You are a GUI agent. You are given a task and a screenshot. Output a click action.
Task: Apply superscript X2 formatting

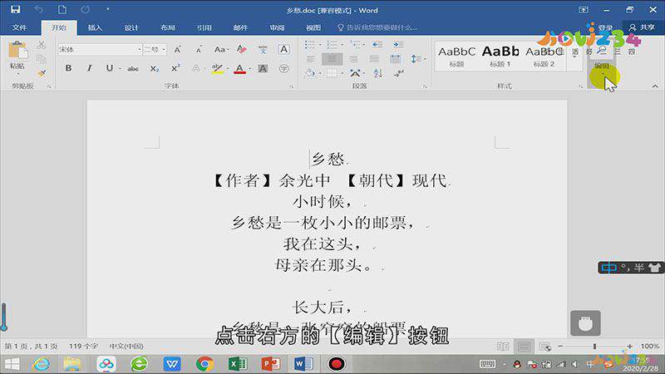[175, 68]
